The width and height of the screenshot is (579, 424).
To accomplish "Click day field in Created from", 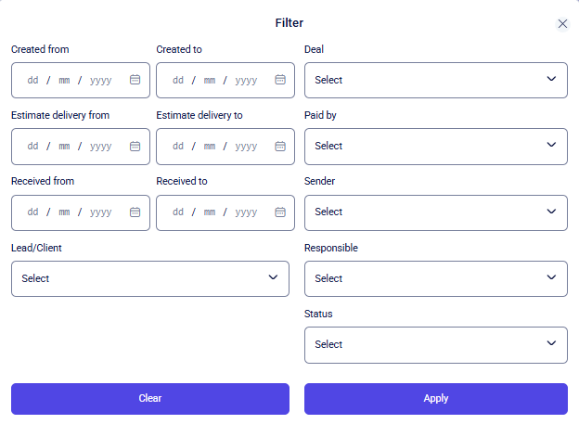I will (x=32, y=80).
